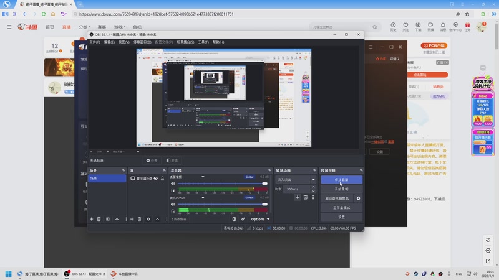The height and width of the screenshot is (280, 499).
Task: Open source properties gear icon
Action: point(148,219)
